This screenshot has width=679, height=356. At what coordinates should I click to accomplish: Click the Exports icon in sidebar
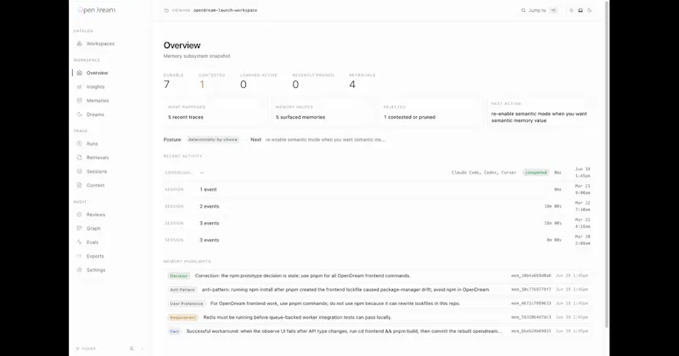point(79,256)
